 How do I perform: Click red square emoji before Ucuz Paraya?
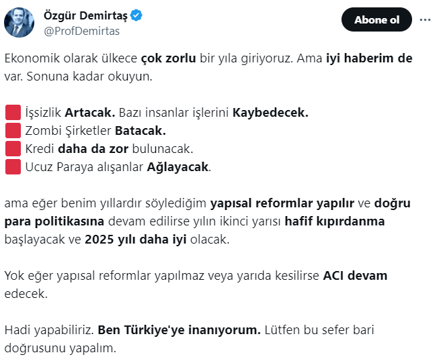tap(13, 167)
